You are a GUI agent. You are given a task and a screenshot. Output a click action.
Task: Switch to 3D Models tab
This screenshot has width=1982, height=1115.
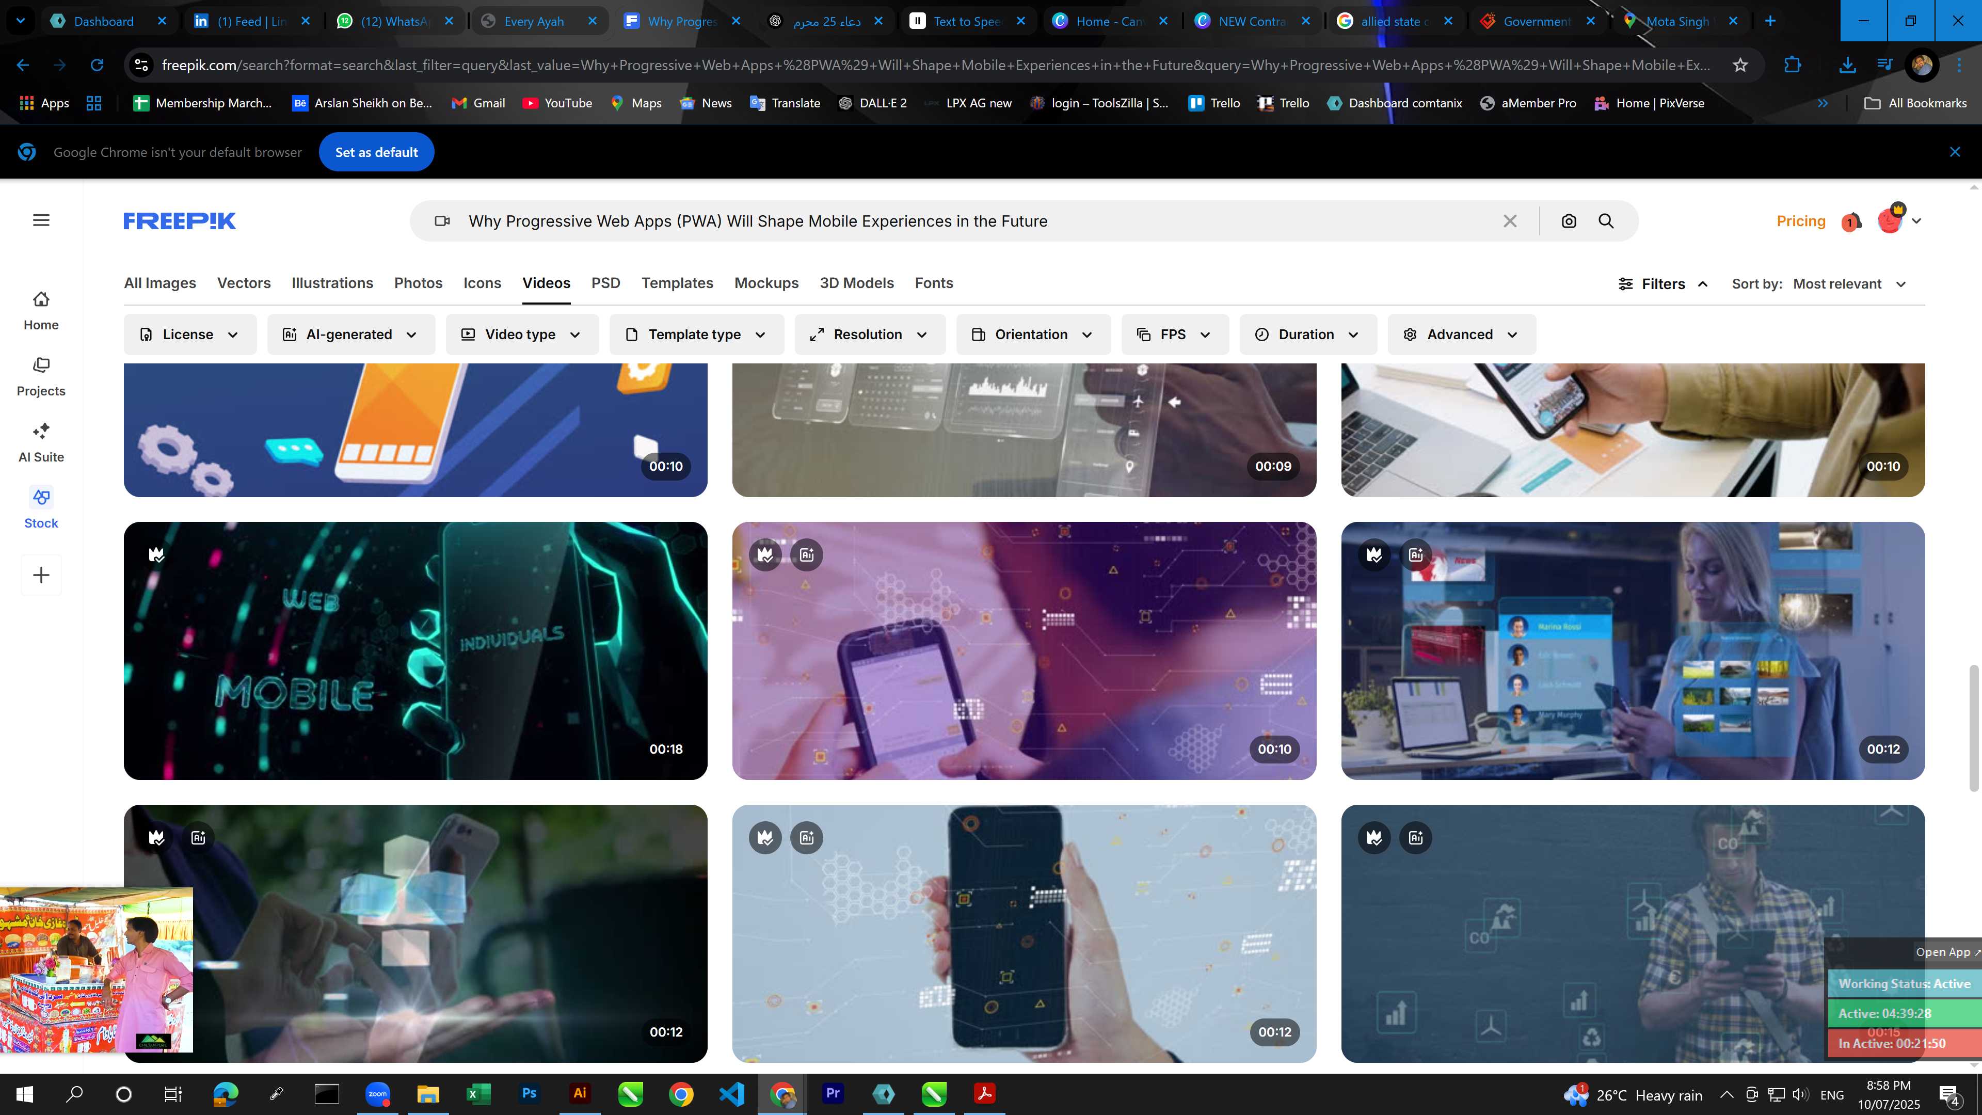(856, 282)
